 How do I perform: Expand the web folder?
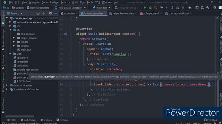click(x=10, y=54)
